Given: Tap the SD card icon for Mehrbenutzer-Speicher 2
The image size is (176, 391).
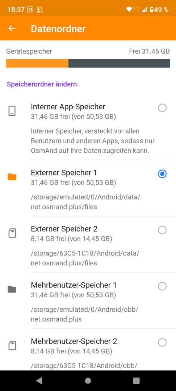Looking at the screenshot, I should [12, 345].
